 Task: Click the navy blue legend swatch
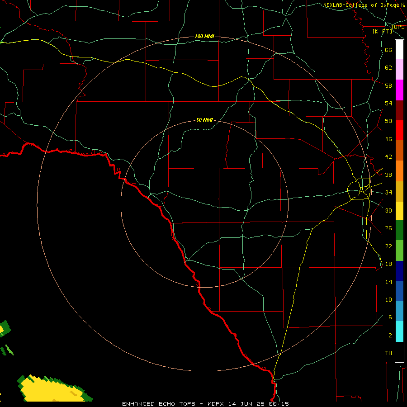coord(399,271)
